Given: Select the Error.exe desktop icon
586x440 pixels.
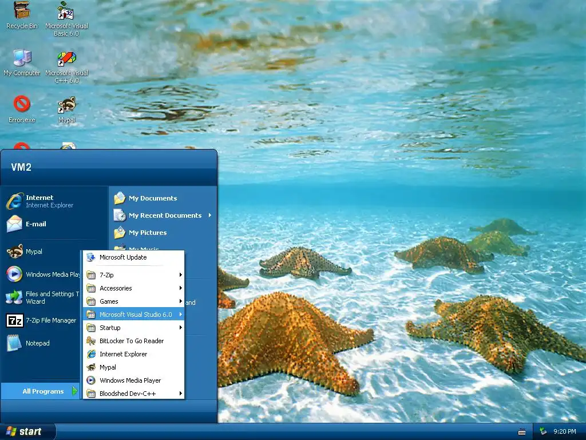Looking at the screenshot, I should 22,109.
